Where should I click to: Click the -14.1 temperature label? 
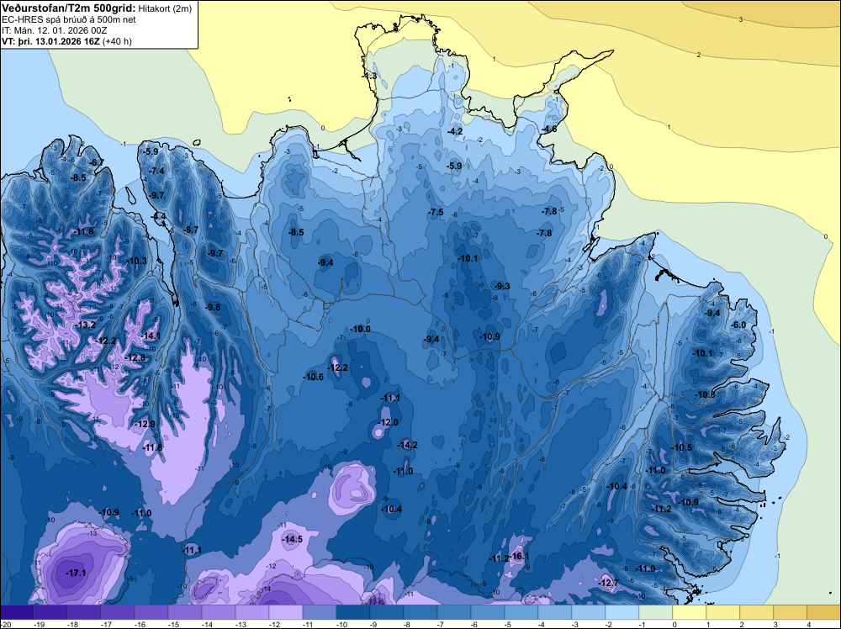pos(151,336)
